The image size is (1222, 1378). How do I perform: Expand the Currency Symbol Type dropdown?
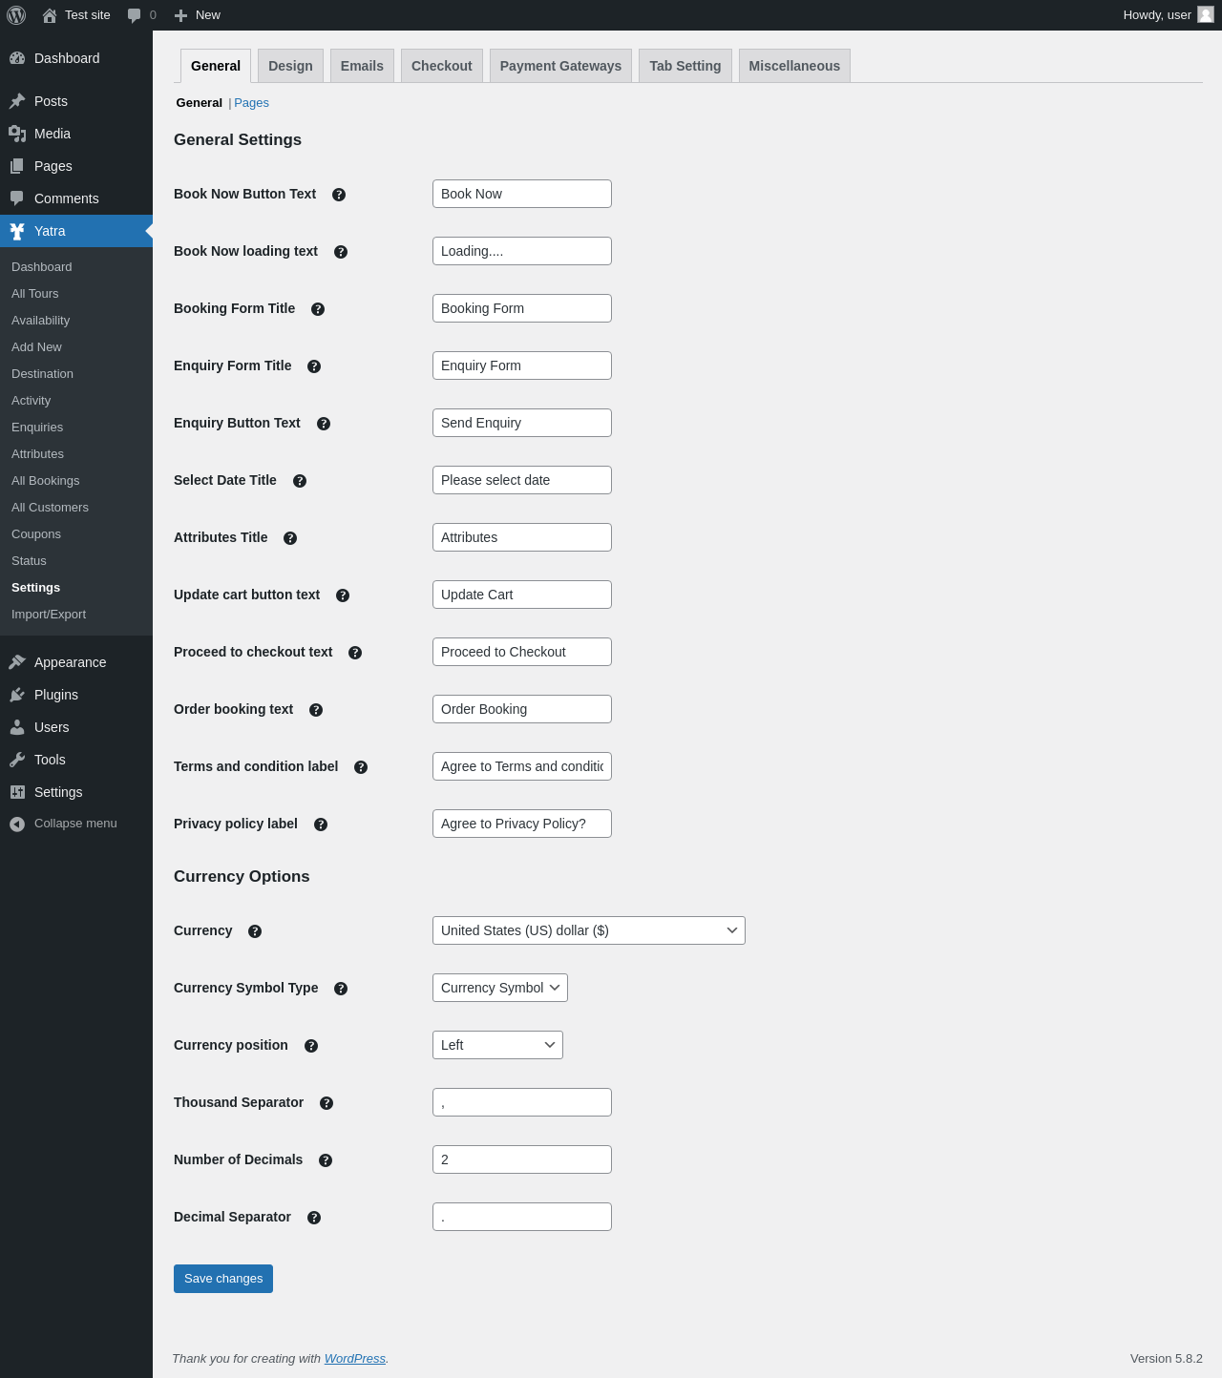(x=500, y=988)
